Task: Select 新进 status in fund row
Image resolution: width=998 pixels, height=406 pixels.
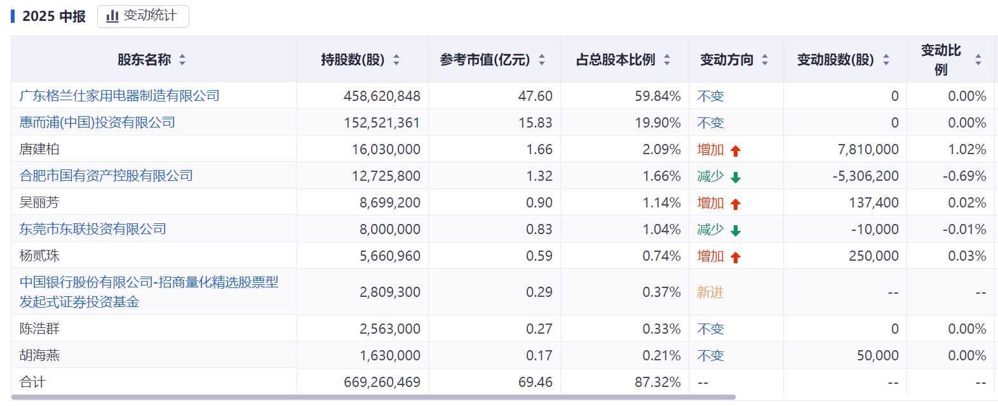Action: pos(710,292)
